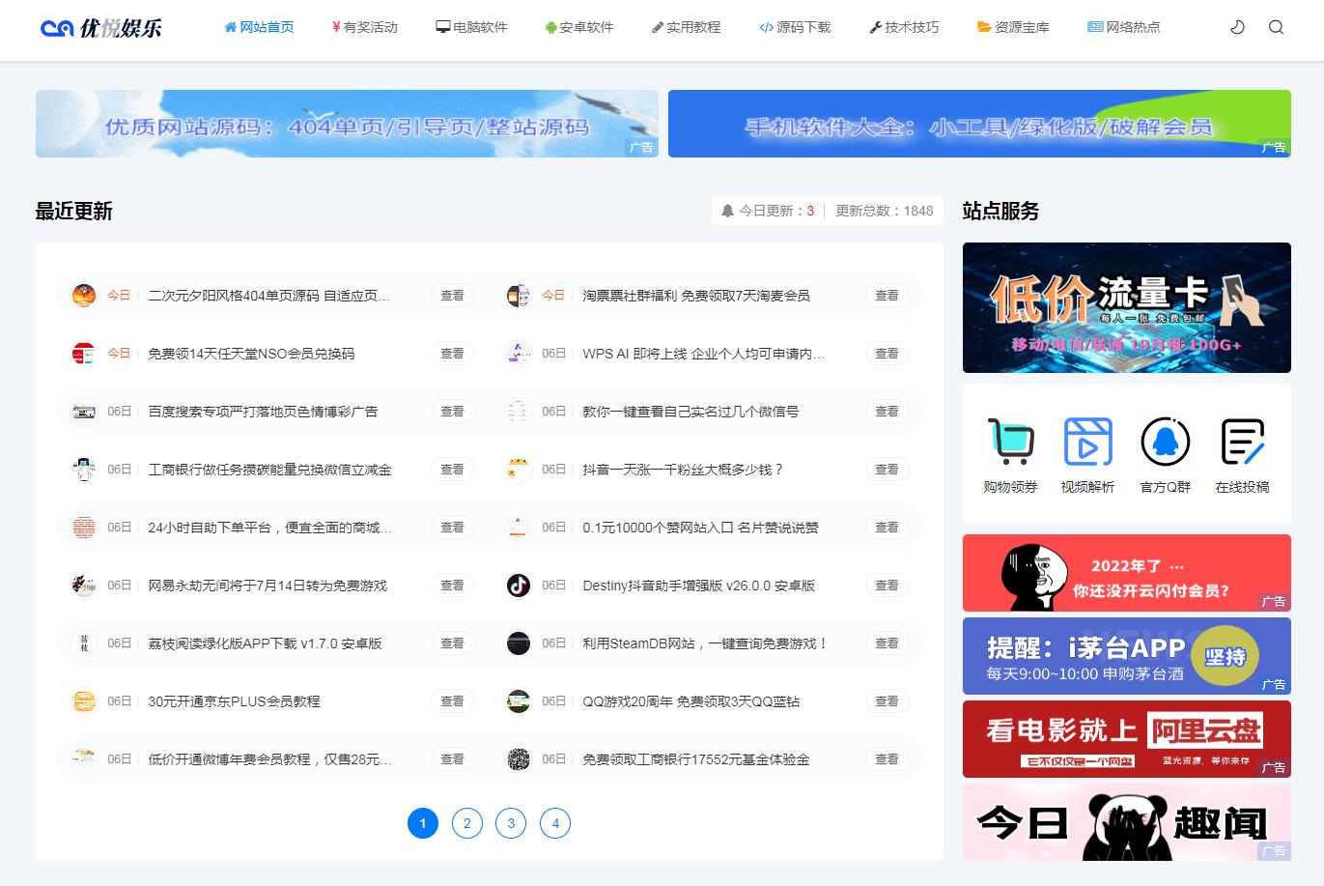This screenshot has height=886, width=1324.
Task: Open the 技术技巧 menu item
Action: pos(904,27)
